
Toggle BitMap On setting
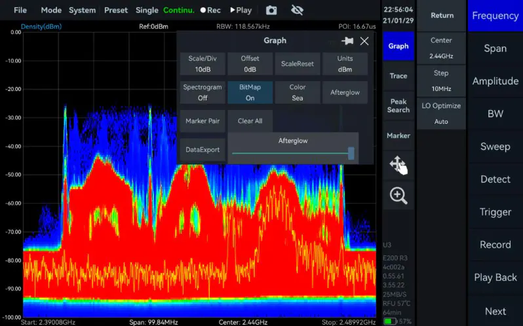coord(250,92)
